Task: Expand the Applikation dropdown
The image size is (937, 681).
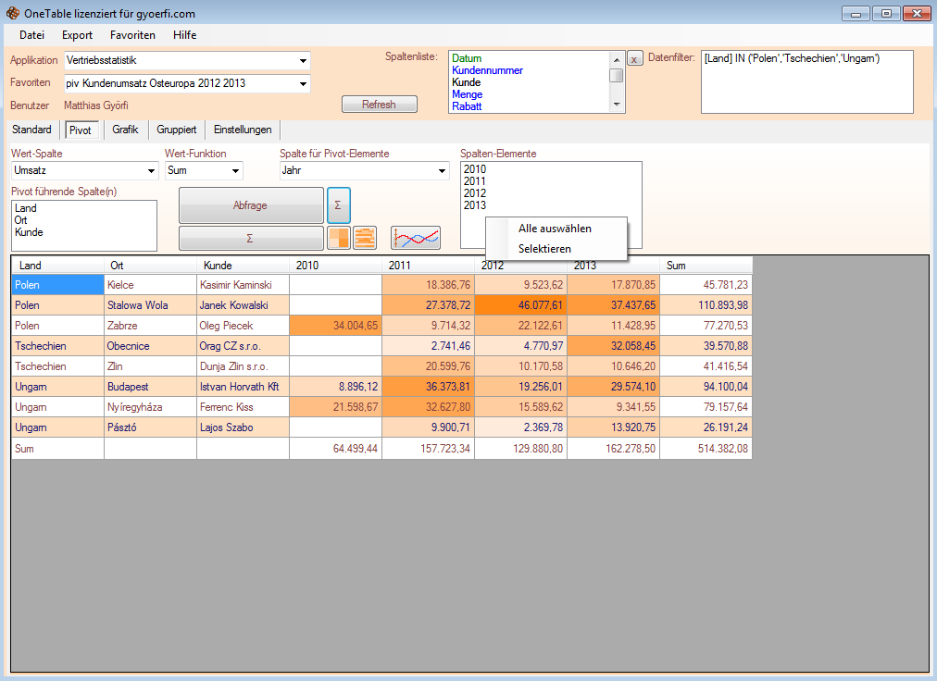Action: 303,61
